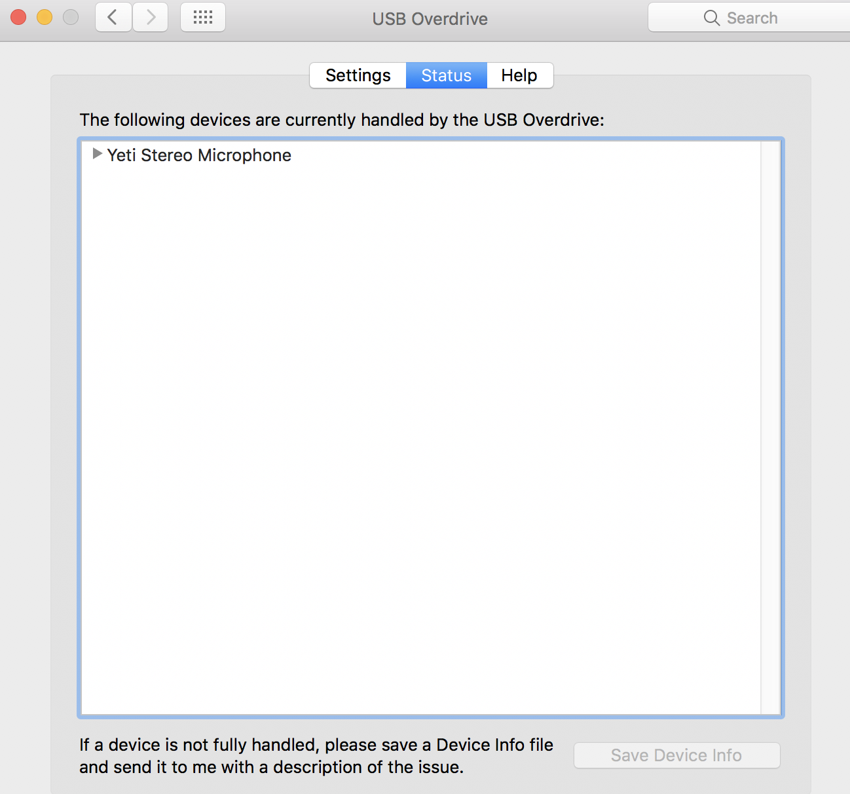Expand the Yeti Stereo Microphone disclosure triangle
The width and height of the screenshot is (850, 794).
97,154
